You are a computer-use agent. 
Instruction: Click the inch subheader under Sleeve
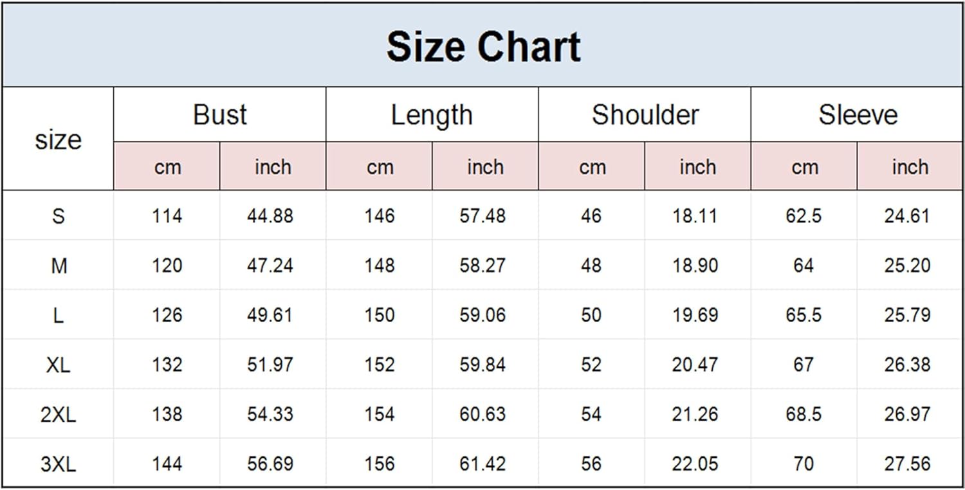coord(910,167)
